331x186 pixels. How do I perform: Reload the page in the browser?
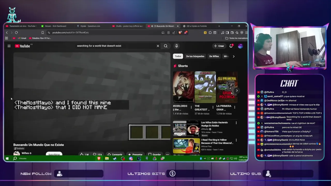16,33
